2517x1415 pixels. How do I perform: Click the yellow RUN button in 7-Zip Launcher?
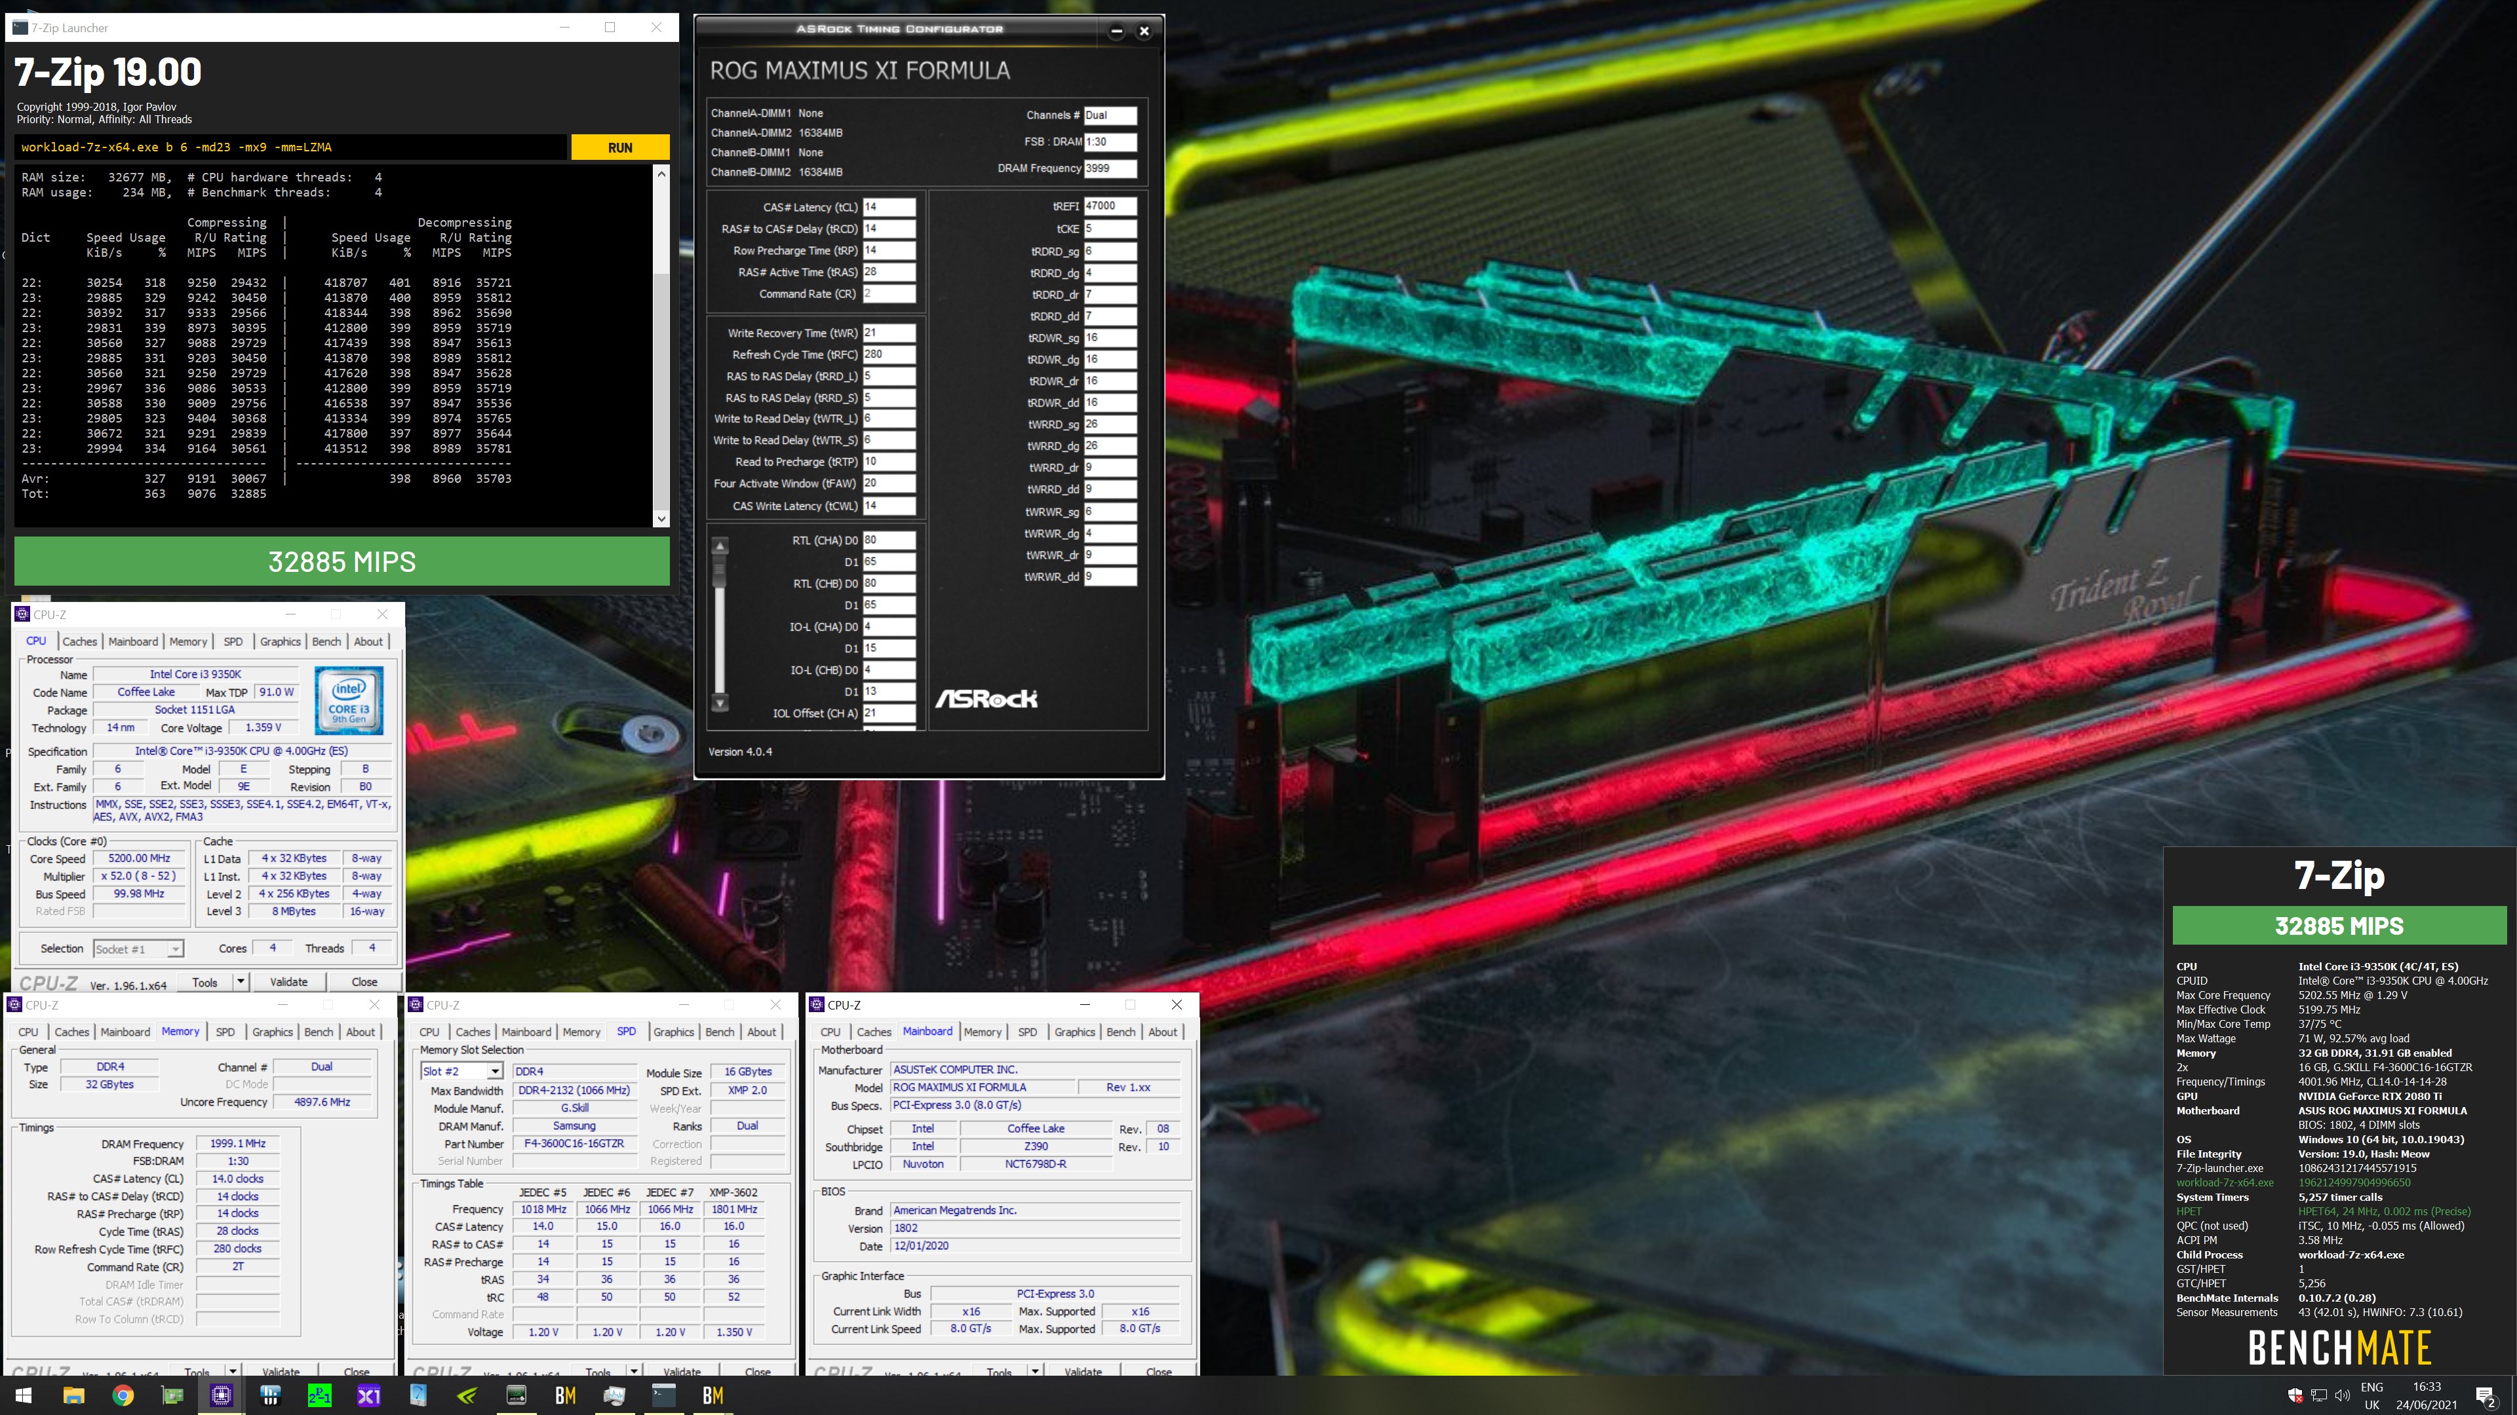pyautogui.click(x=621, y=147)
